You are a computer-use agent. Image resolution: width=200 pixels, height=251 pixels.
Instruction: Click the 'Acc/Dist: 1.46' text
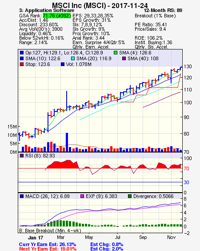point(33,20)
